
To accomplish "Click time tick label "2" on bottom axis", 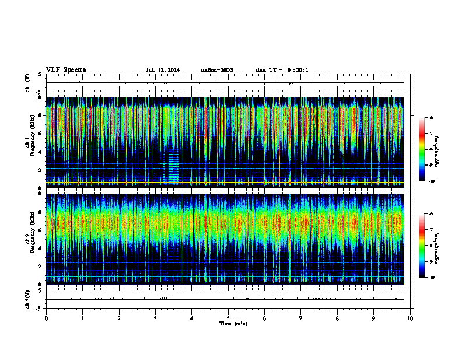I will pos(119,318).
